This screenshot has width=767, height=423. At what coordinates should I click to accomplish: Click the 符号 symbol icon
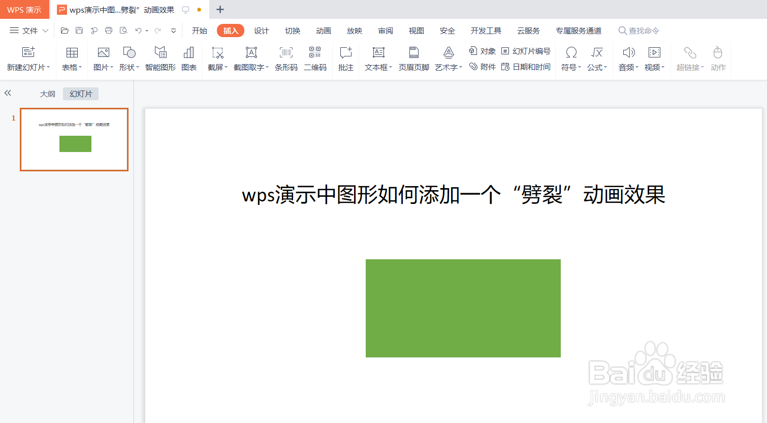pos(571,52)
